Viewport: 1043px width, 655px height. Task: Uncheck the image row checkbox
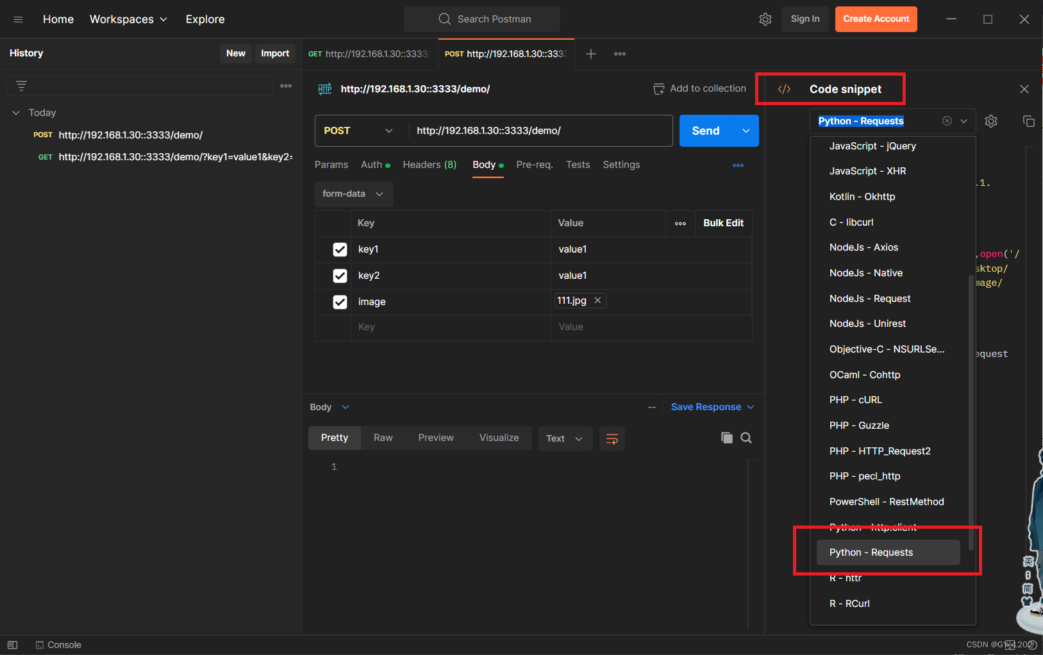pyautogui.click(x=340, y=303)
